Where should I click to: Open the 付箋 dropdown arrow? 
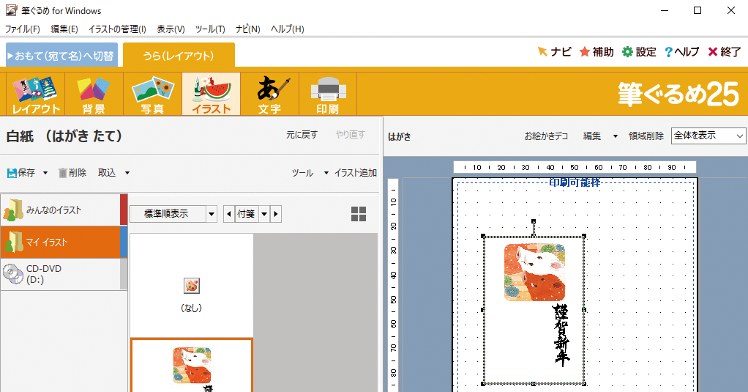(x=263, y=214)
